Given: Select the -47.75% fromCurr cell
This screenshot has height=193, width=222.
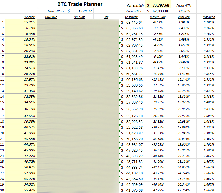Looking at the screenshot, I should pos(158,190).
